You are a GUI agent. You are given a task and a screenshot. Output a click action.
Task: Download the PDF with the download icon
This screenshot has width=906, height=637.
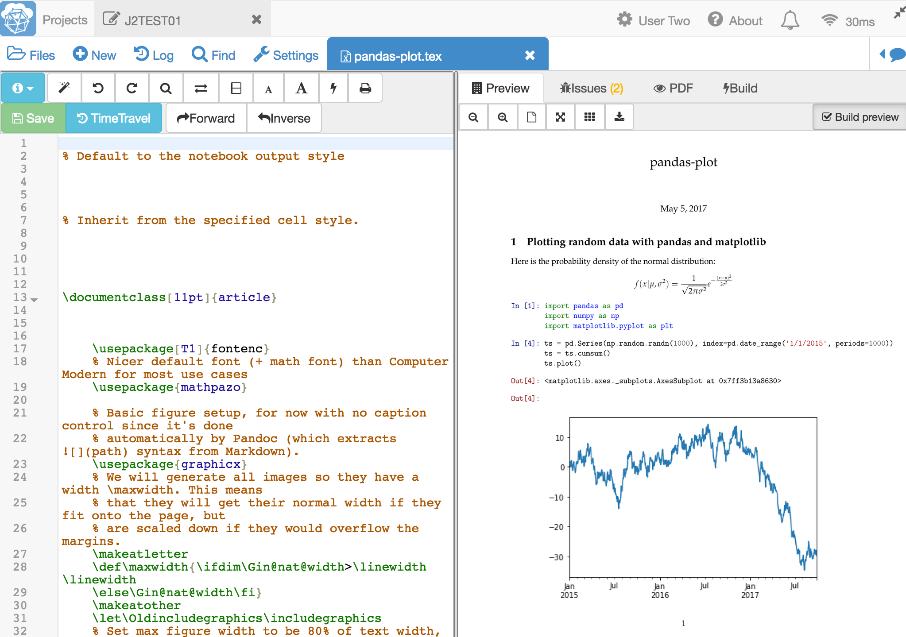coord(619,117)
